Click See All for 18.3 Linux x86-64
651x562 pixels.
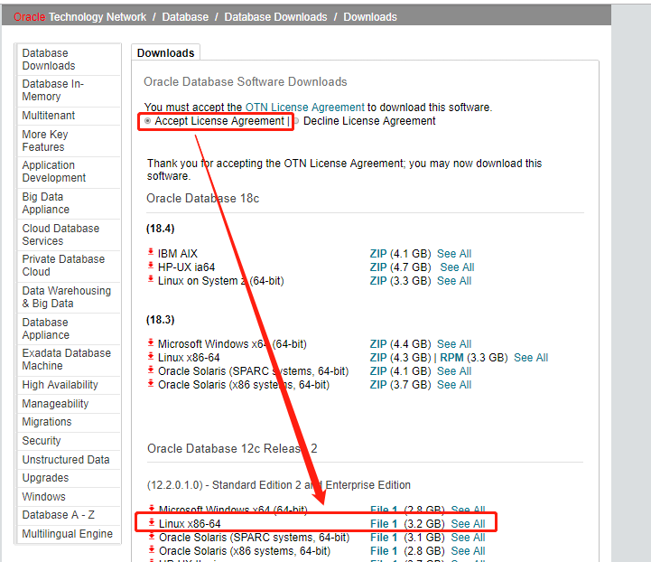[x=531, y=358]
